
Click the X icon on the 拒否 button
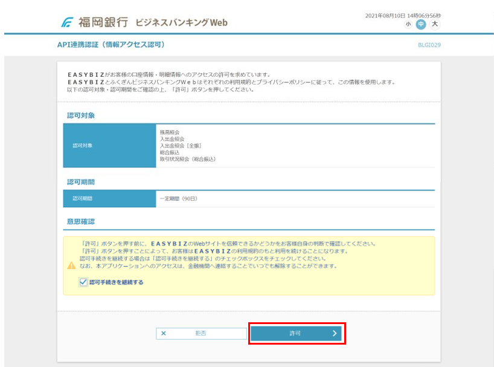coord(164,333)
